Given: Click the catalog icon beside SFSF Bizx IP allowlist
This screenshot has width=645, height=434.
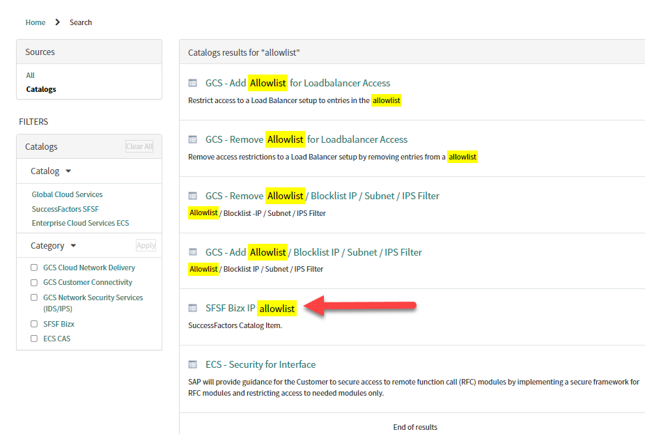Looking at the screenshot, I should pos(192,308).
